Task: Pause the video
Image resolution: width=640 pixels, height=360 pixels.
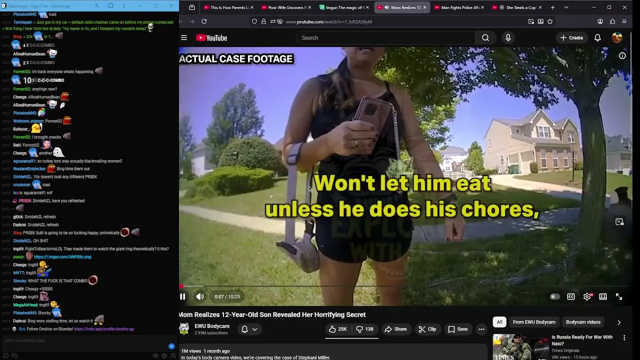Action: tap(182, 296)
